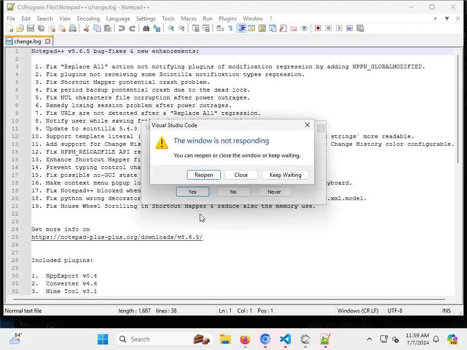The width and height of the screenshot is (467, 350).
Task: Click Keep Waiting button
Action: click(x=285, y=175)
